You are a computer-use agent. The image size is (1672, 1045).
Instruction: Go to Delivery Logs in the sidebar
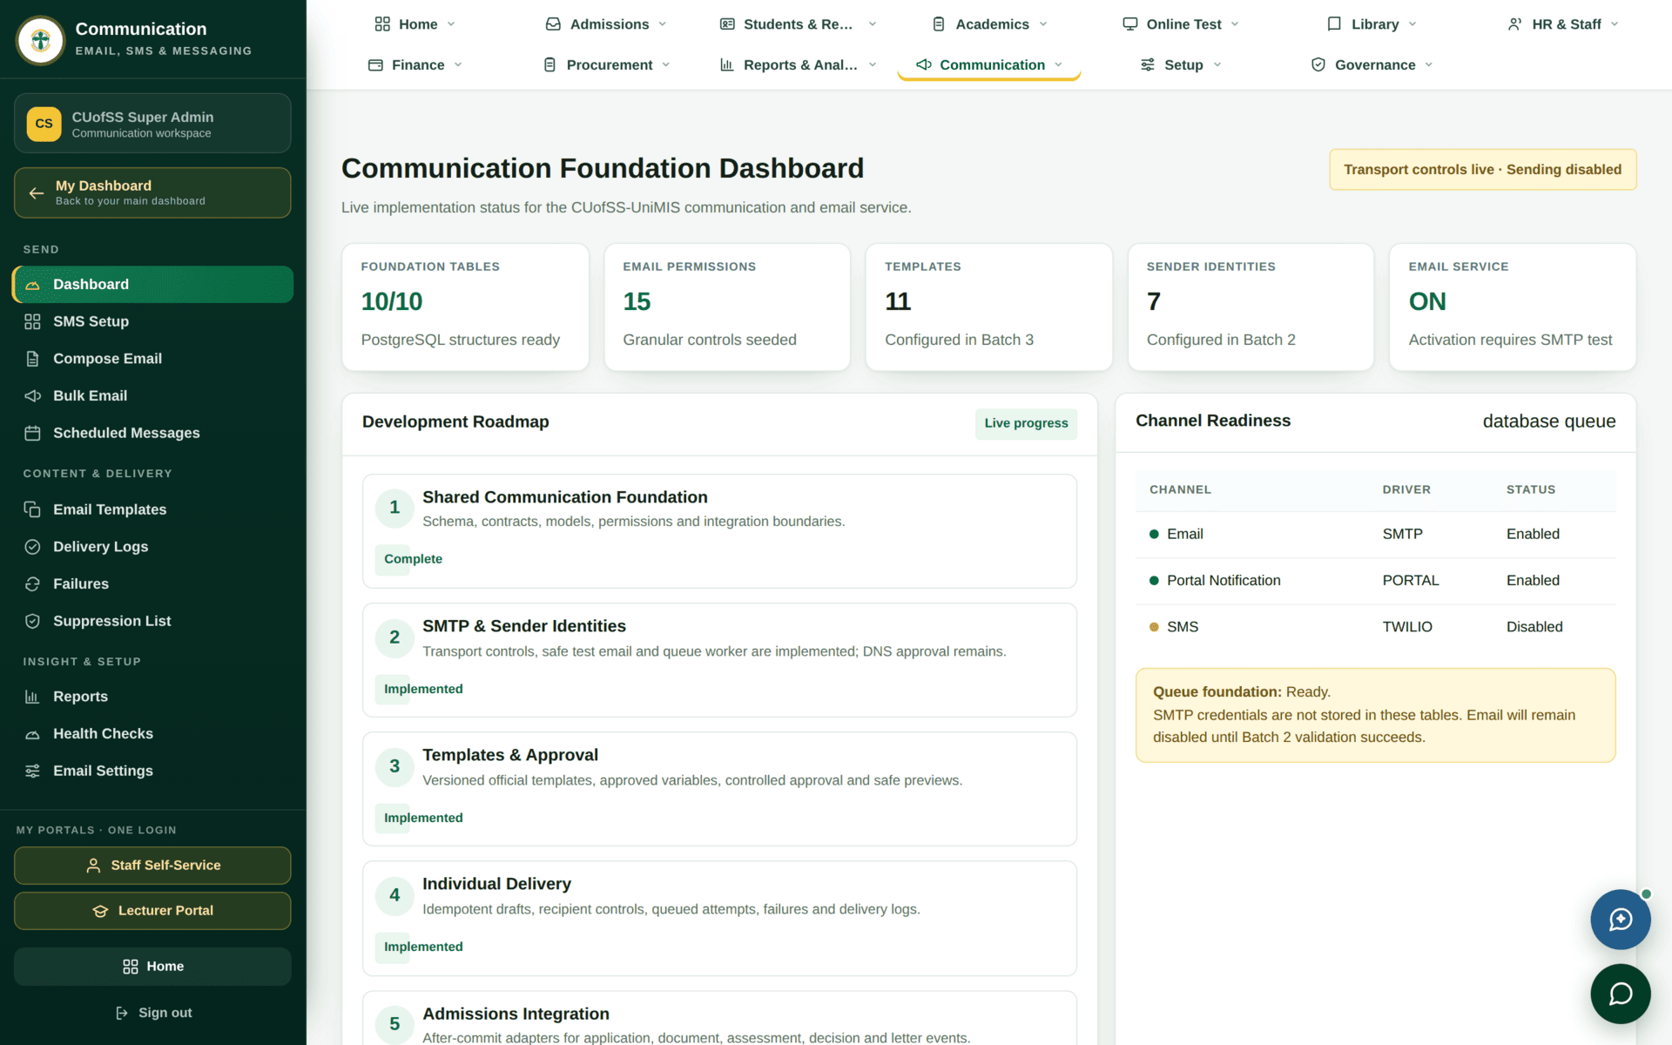[x=153, y=547]
